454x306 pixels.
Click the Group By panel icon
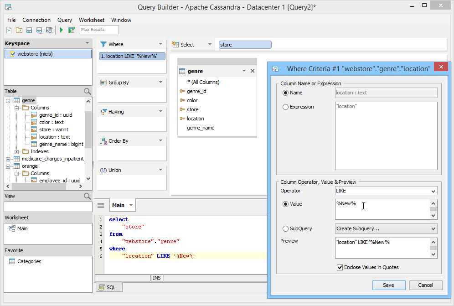(103, 83)
